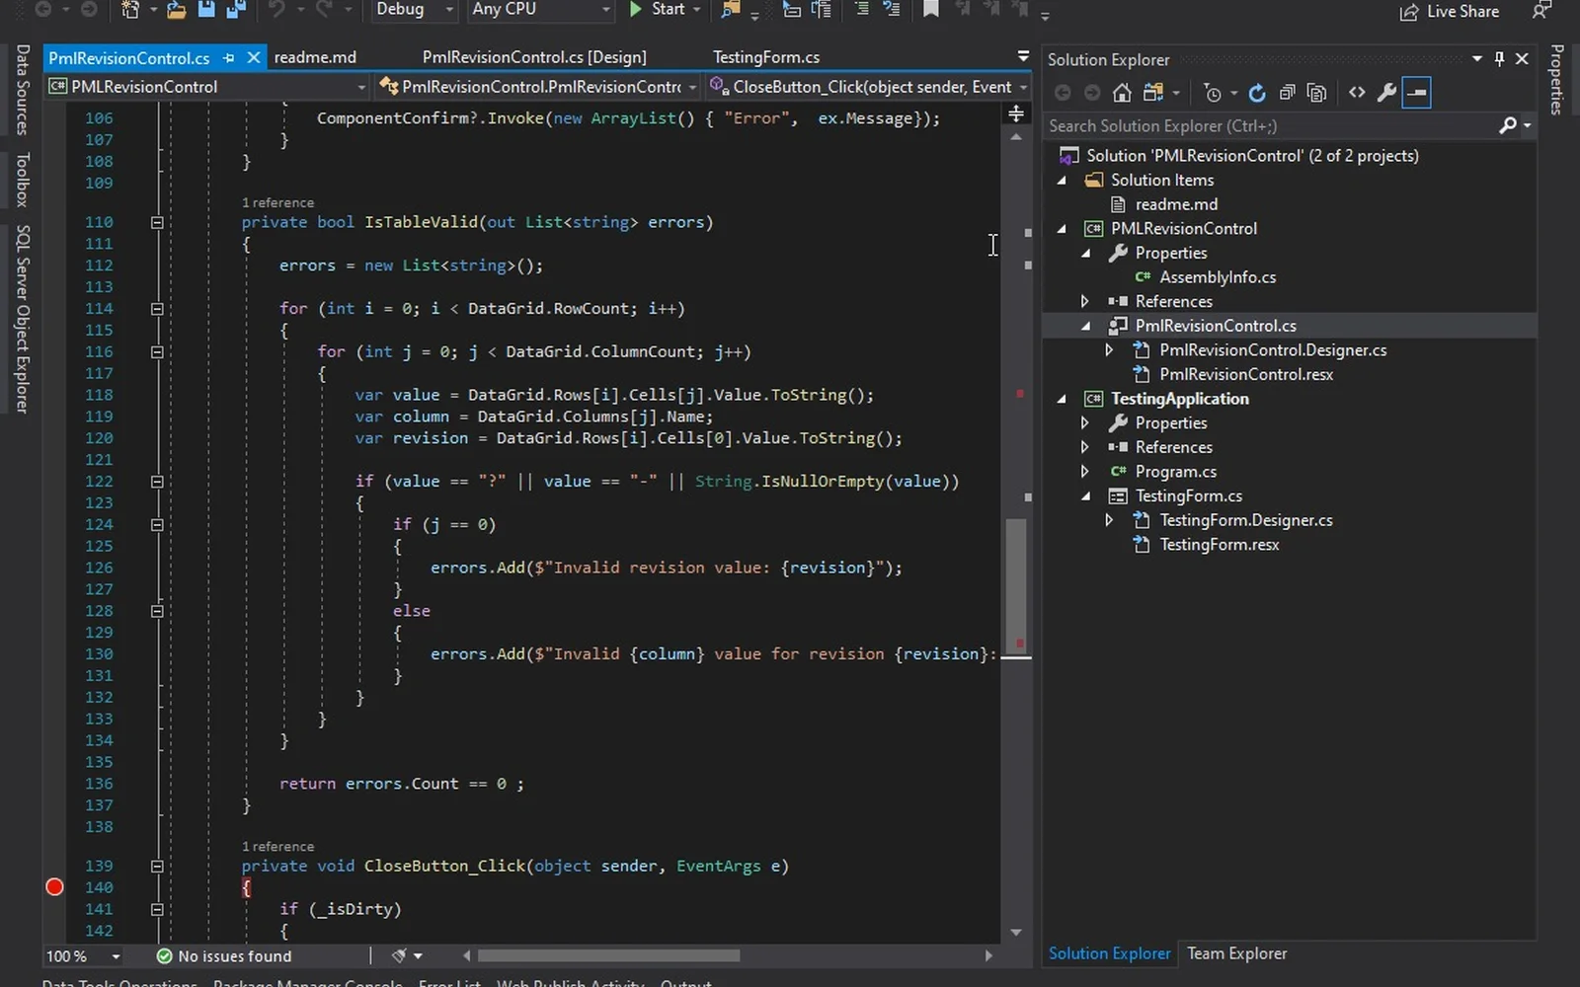1580x987 pixels.
Task: Select readme.md in Solution Explorer
Action: point(1176,204)
